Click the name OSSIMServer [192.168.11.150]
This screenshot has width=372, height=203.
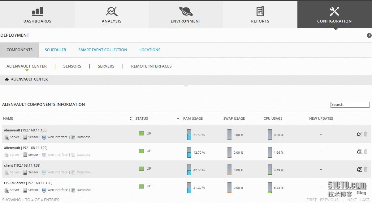click(28, 183)
